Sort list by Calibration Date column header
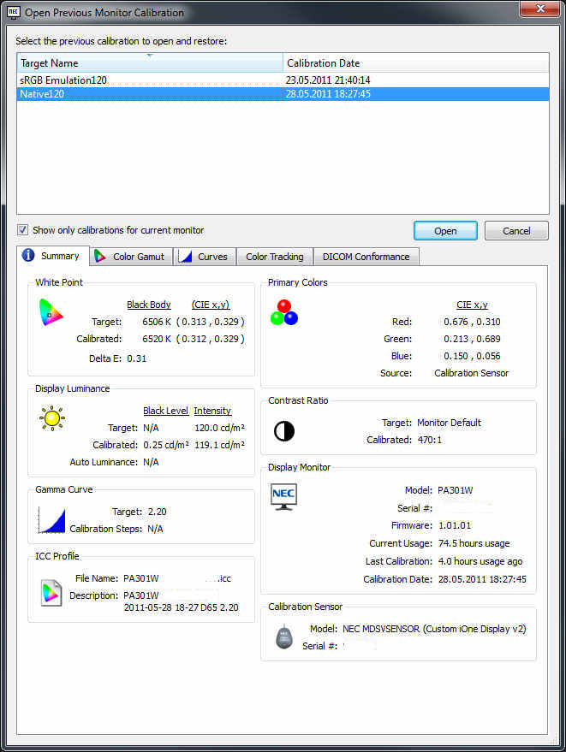The width and height of the screenshot is (566, 752). (415, 63)
